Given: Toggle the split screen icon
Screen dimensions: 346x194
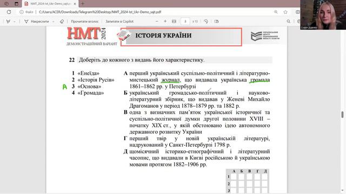Looking at the screenshot, I should pyautogui.click(x=297, y=12).
